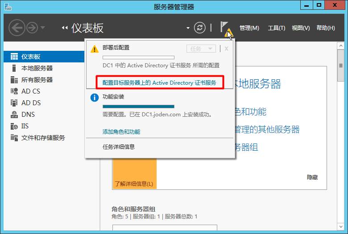Click the DNS role icon

click(14, 114)
